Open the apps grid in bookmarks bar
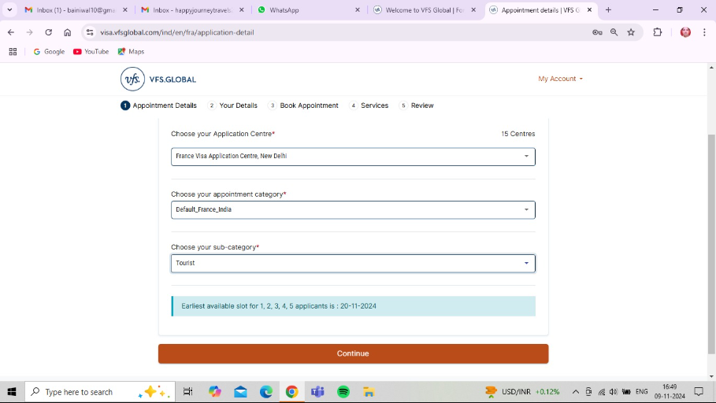This screenshot has width=716, height=403. [x=13, y=52]
